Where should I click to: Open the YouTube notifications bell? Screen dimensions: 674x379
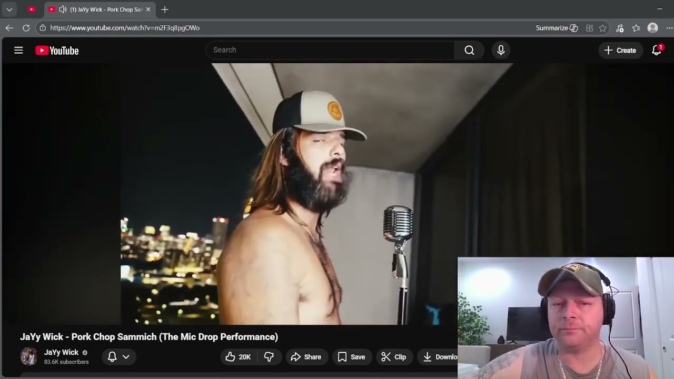click(x=657, y=50)
